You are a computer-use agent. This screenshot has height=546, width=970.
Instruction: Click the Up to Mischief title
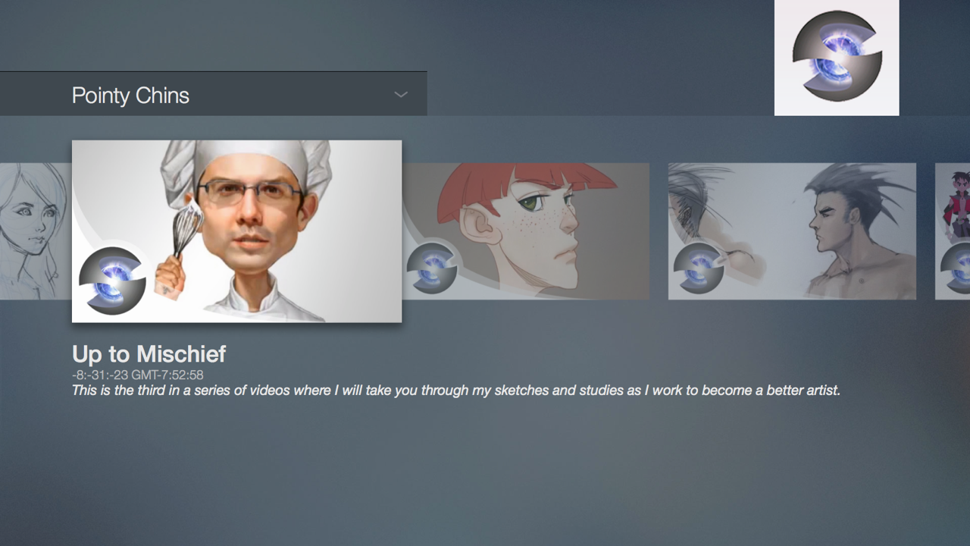(x=149, y=354)
